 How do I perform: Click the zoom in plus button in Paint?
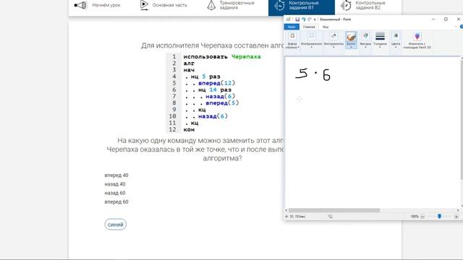click(x=456, y=217)
